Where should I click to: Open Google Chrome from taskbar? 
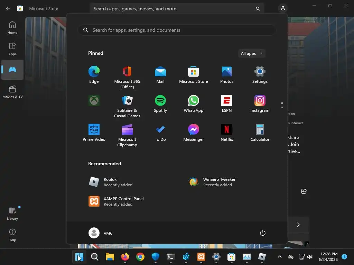click(x=140, y=257)
